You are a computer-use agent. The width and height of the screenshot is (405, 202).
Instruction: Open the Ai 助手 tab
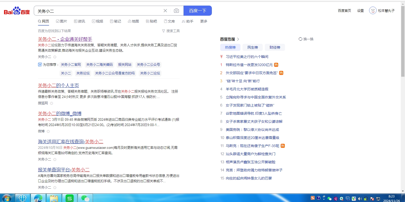188,21
